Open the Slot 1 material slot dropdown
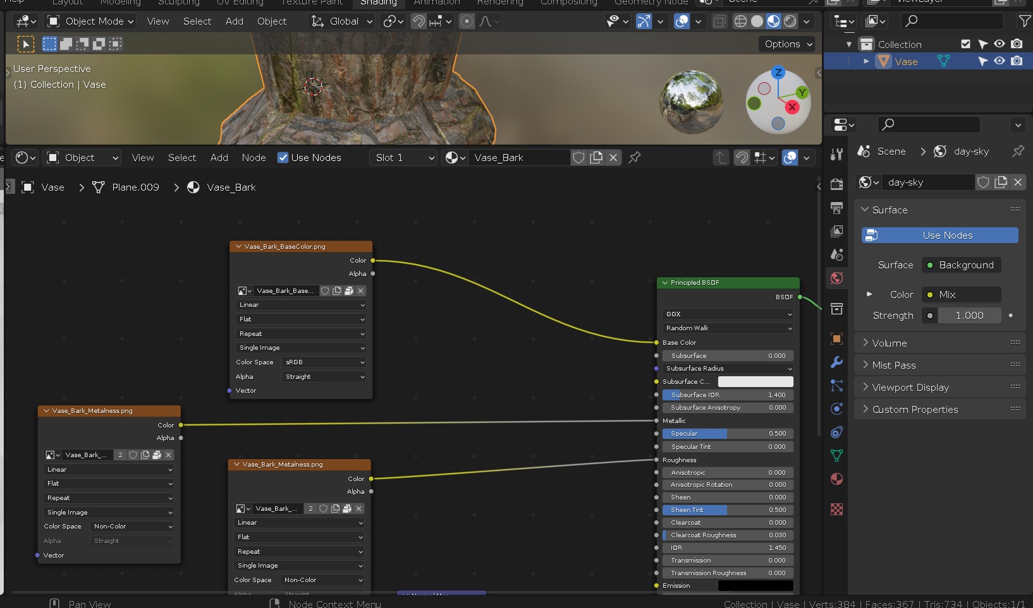 coord(403,157)
